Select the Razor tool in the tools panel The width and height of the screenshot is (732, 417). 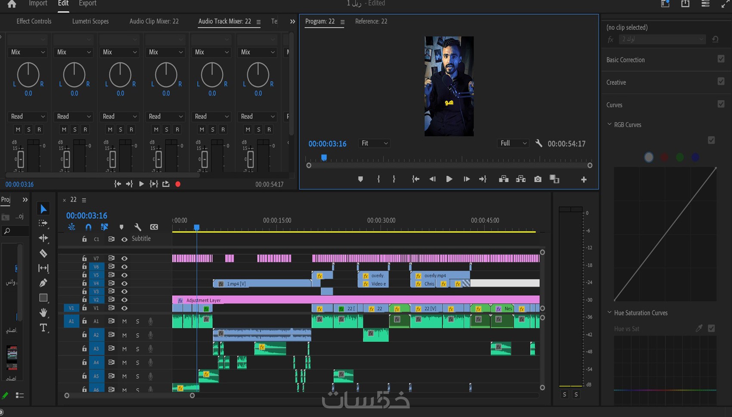tap(43, 253)
